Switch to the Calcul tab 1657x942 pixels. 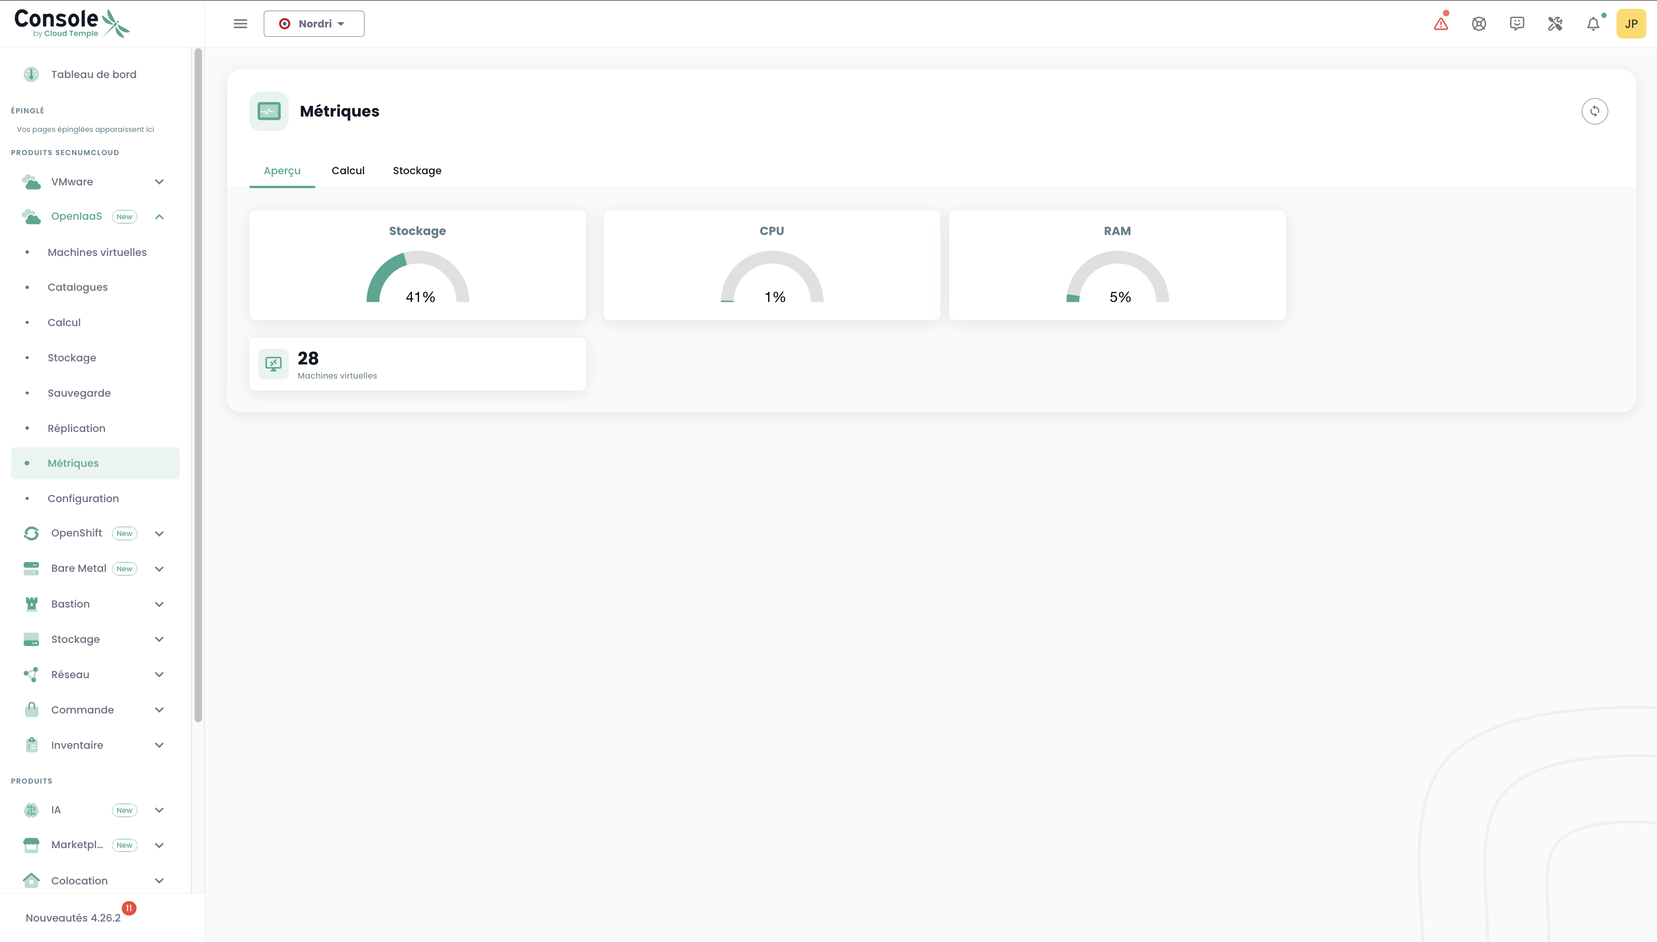[348, 171]
